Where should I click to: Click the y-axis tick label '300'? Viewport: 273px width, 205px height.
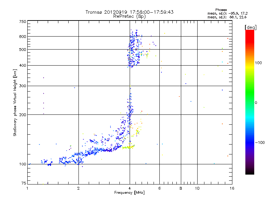click(x=23, y=86)
